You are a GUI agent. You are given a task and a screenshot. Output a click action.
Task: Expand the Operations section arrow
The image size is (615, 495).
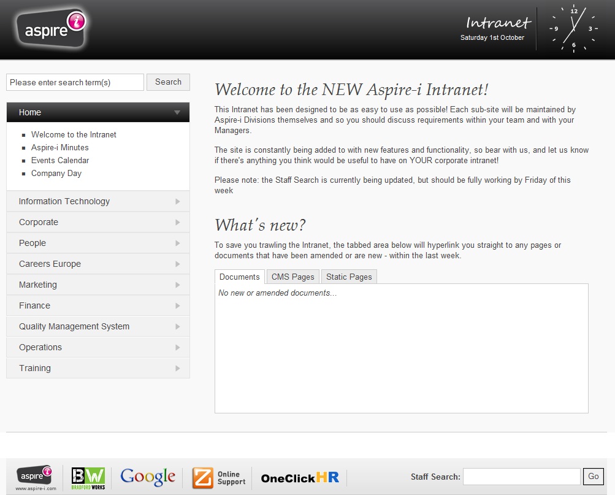178,348
